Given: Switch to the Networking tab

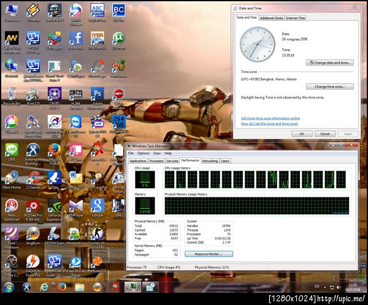Looking at the screenshot, I should pyautogui.click(x=210, y=161).
